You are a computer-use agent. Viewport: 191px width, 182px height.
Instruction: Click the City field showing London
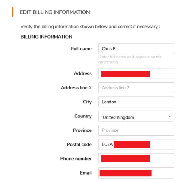136,102
